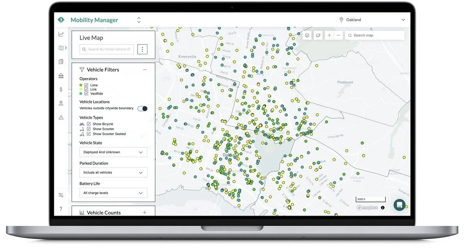Switch map to globe view icon
This screenshot has height=248, width=468.
pos(318,35)
